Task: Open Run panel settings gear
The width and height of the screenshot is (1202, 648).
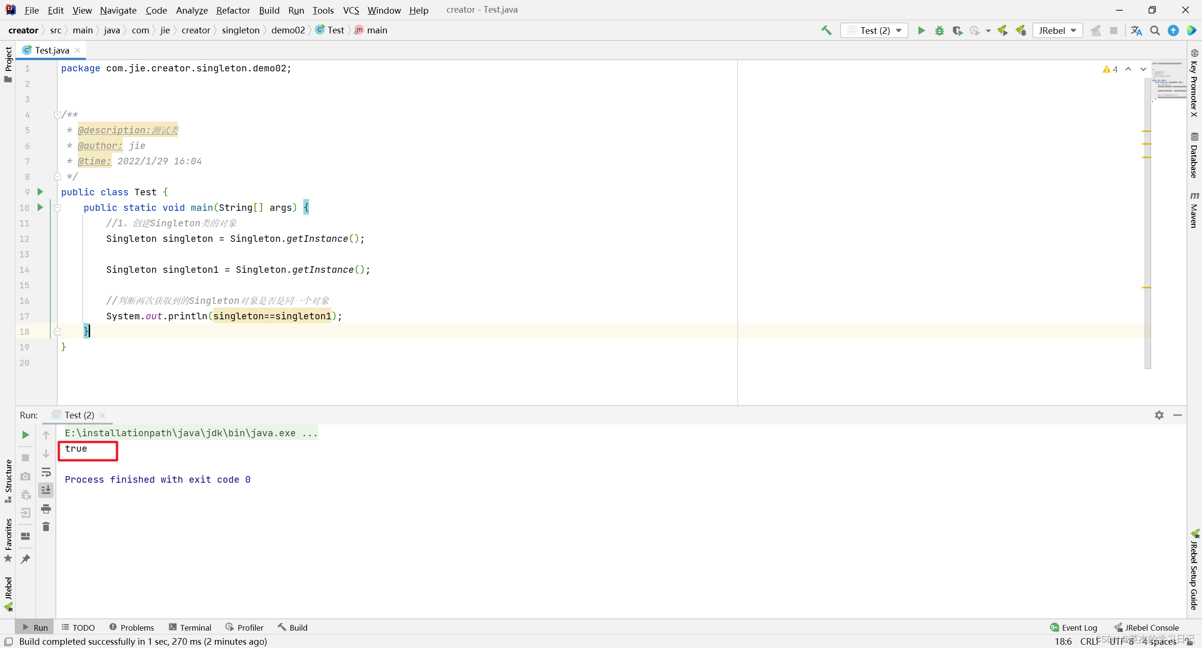Action: (1159, 415)
